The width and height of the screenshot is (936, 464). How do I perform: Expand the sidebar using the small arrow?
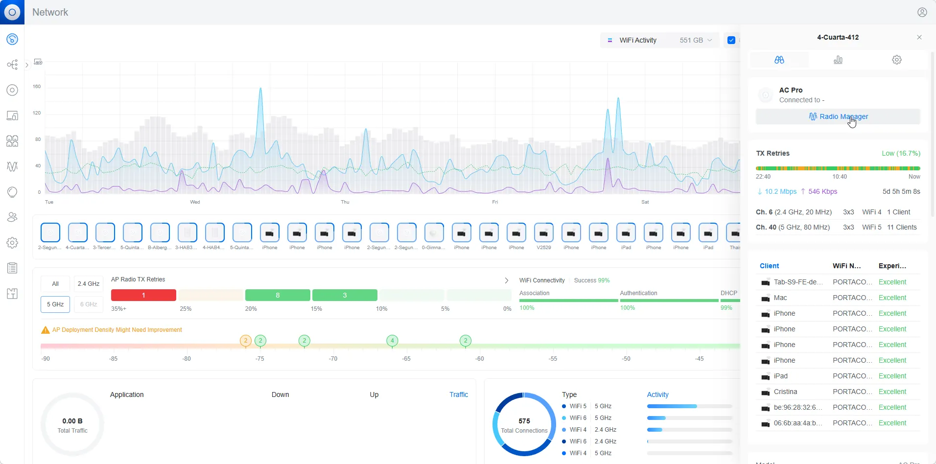[27, 65]
